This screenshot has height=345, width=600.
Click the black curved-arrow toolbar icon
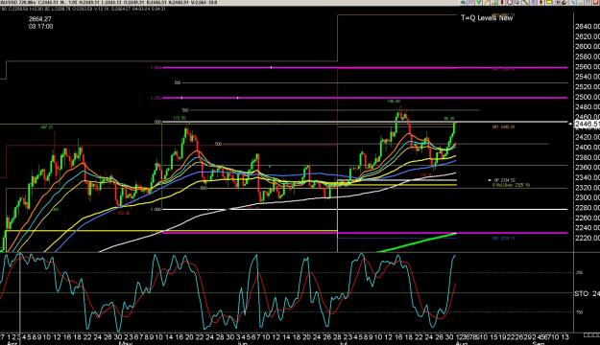(x=564, y=2)
